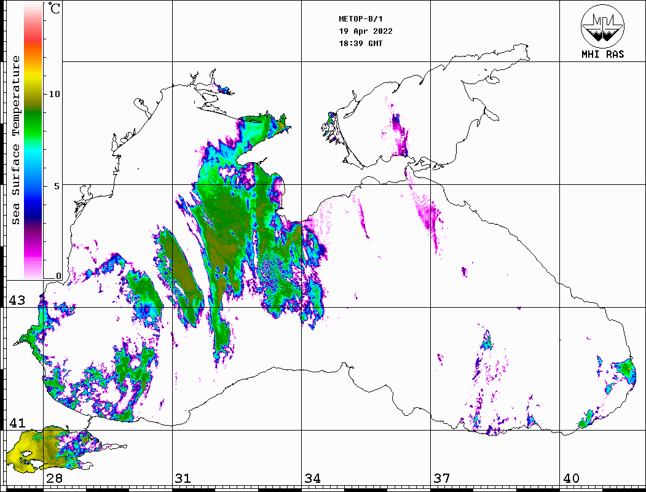Click the longitude label '34'
The width and height of the screenshot is (646, 492).
pyautogui.click(x=312, y=478)
